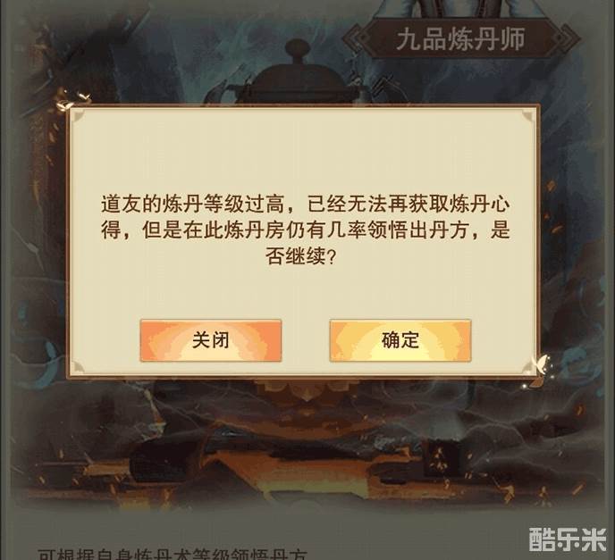Tap the 可根据自身炼丹术等级领悟丹方 description text

[x=173, y=554]
